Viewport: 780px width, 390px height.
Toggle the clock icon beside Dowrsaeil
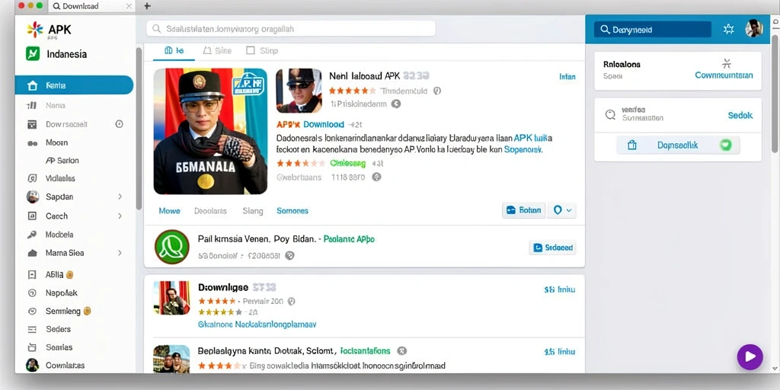[x=119, y=124]
